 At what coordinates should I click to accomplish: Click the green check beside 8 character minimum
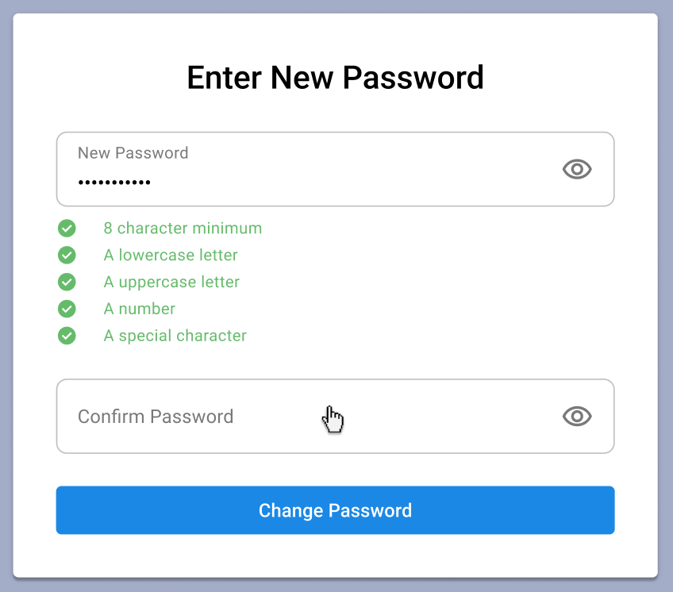click(67, 228)
